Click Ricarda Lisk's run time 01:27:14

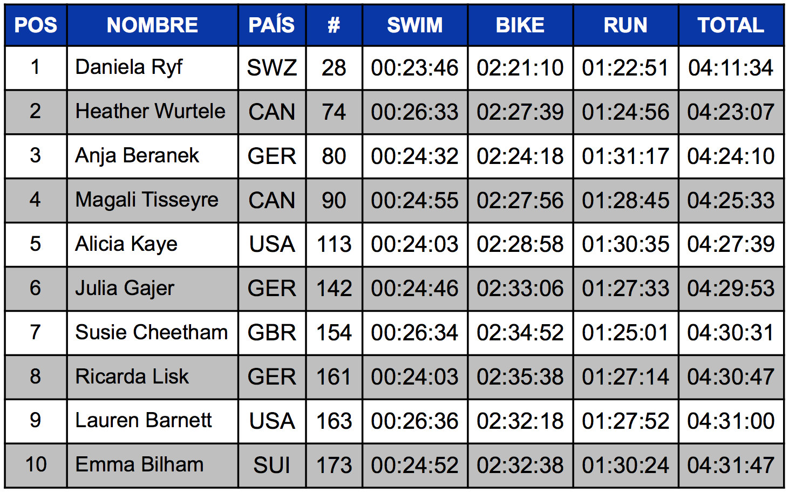point(625,377)
